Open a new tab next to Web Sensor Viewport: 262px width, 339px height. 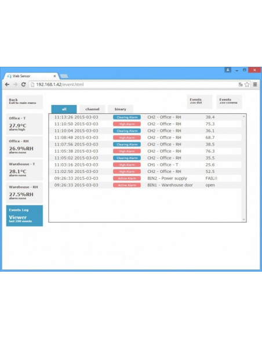[64, 76]
